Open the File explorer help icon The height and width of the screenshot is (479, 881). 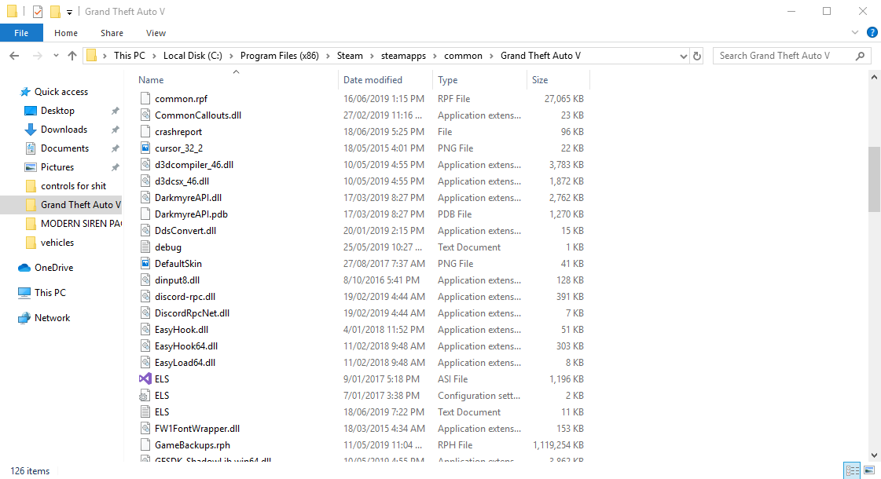tap(872, 32)
